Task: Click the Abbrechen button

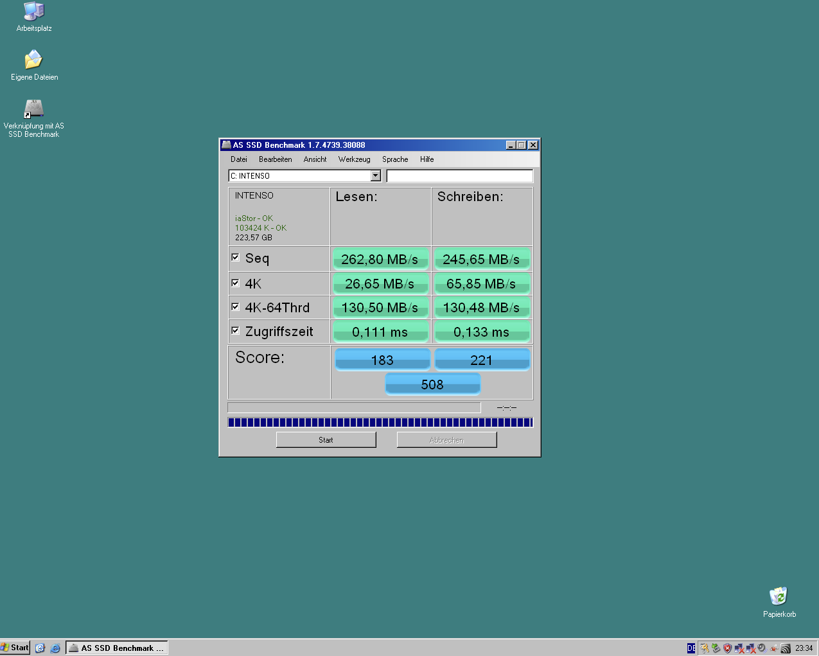Action: [446, 440]
